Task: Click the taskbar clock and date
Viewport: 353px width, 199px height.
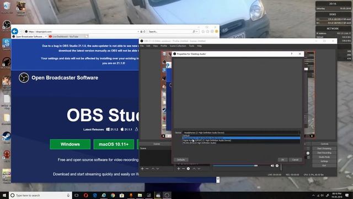Action: click(x=336, y=195)
